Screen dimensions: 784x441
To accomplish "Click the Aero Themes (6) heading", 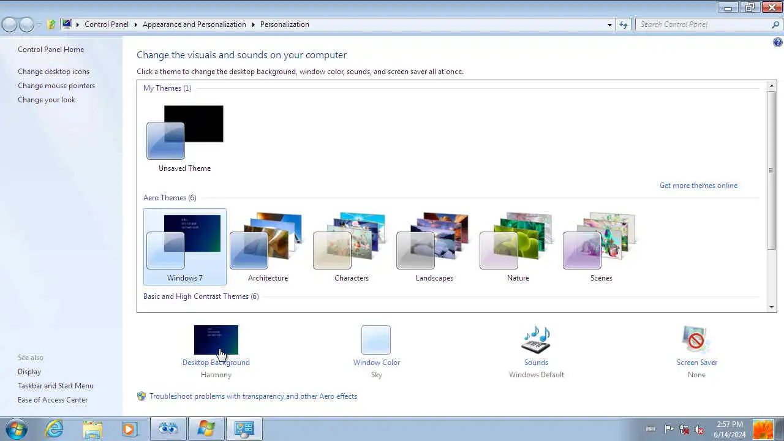I will [x=170, y=198].
